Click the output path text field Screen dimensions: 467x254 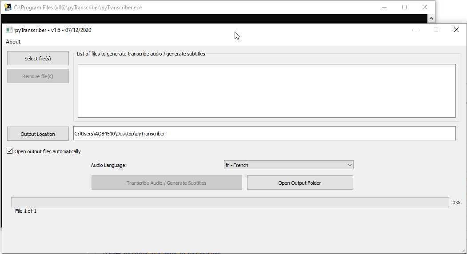264,133
